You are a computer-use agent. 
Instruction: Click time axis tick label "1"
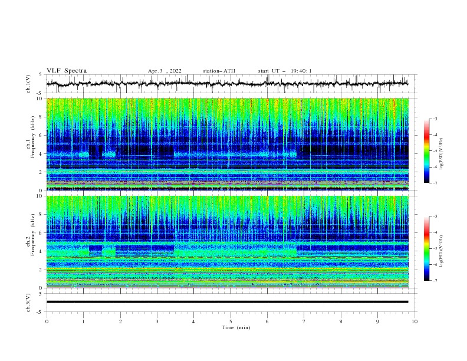click(83, 321)
